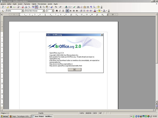Print the file directly
The height and width of the screenshot is (118, 158).
tap(26, 7)
